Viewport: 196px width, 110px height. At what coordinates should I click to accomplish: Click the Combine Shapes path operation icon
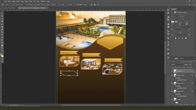(x=175, y=38)
